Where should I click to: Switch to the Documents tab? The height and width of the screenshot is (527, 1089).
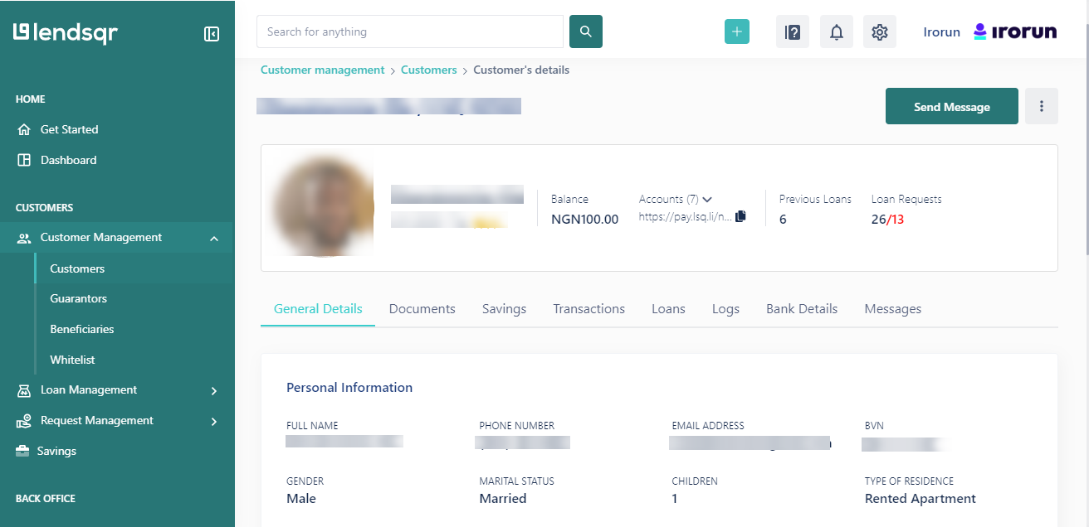pyautogui.click(x=422, y=308)
